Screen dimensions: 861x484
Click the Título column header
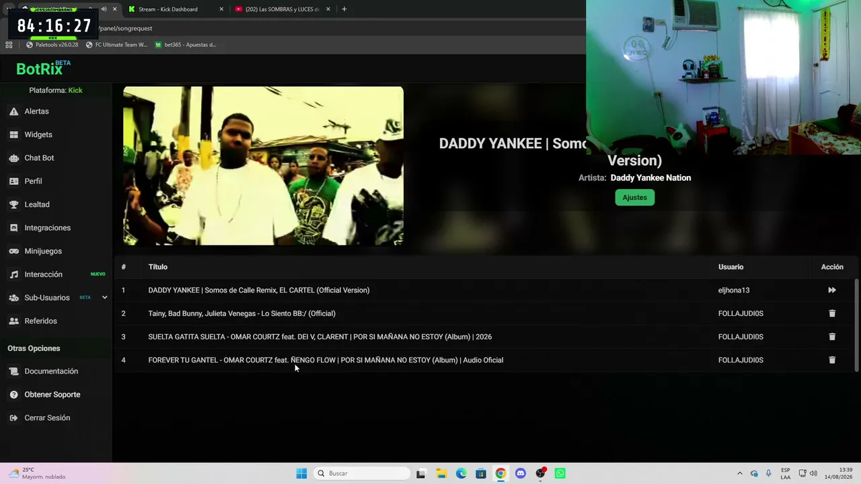[158, 267]
